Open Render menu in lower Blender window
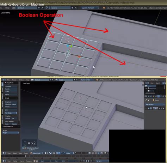The height and width of the screenshot is (163, 167). coord(14,80)
